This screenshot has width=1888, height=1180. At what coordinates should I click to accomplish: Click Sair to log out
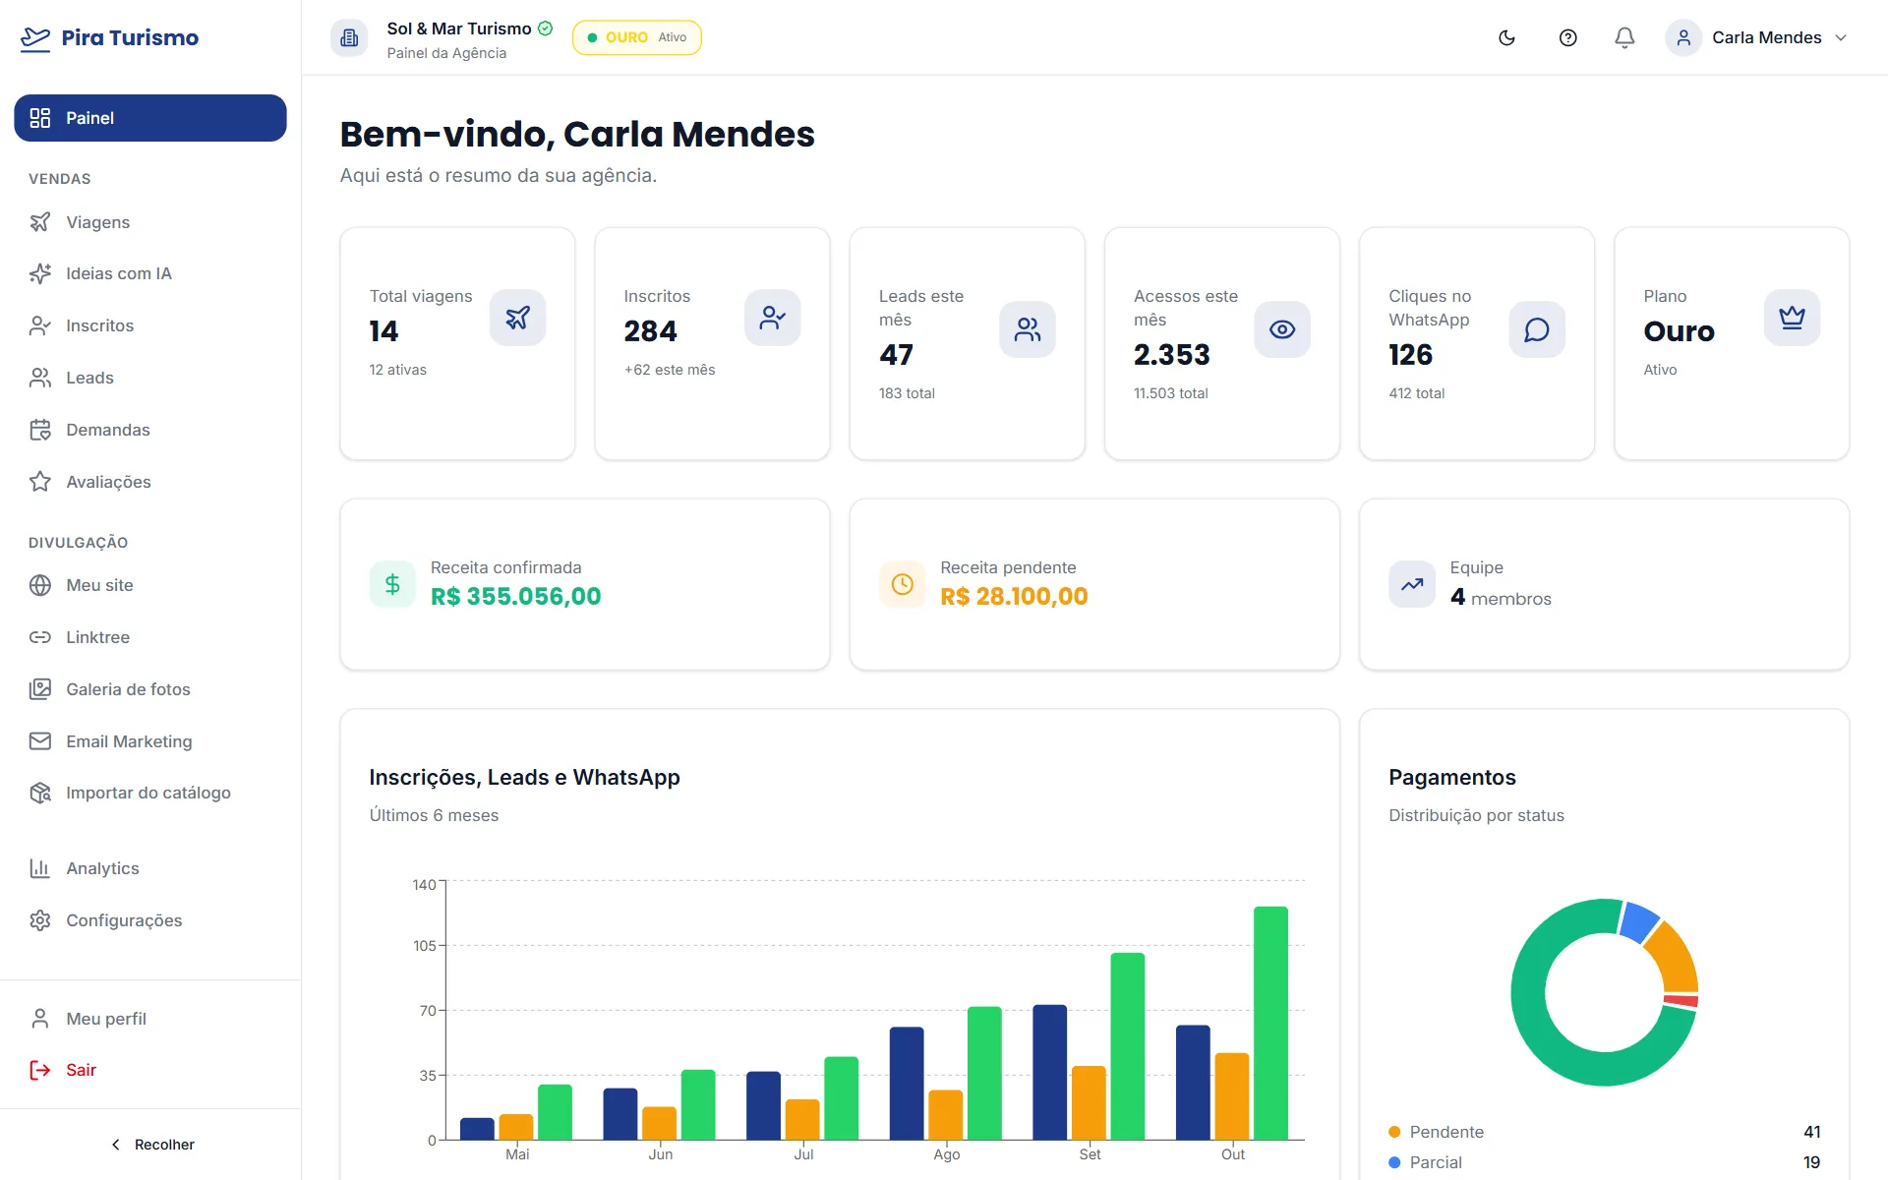pyautogui.click(x=150, y=1070)
